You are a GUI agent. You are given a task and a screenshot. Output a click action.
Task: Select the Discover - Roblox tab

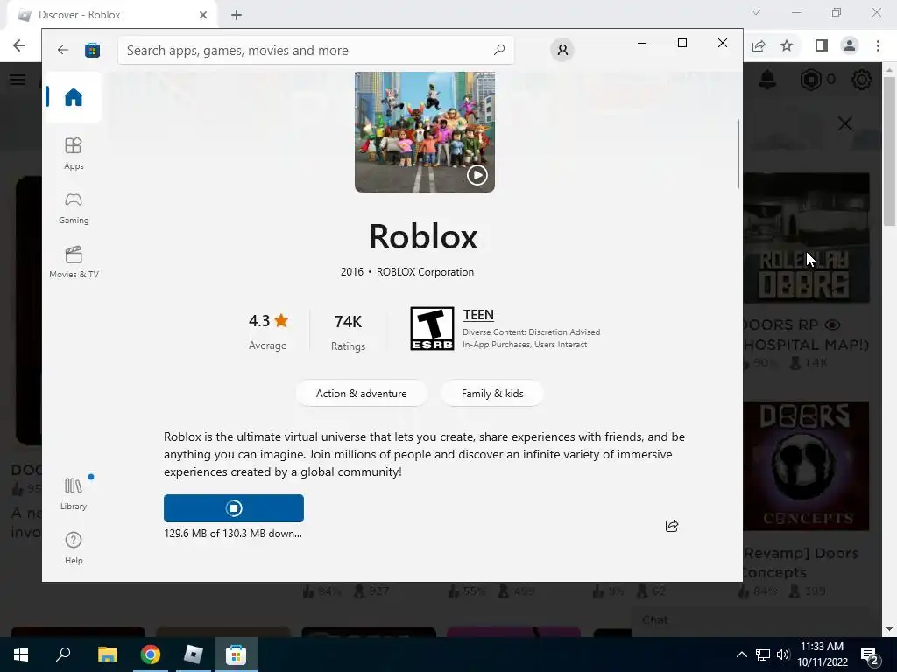112,15
